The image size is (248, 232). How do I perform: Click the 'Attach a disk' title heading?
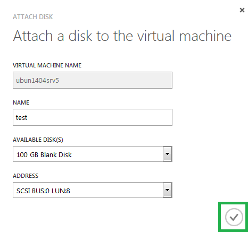coord(122,36)
